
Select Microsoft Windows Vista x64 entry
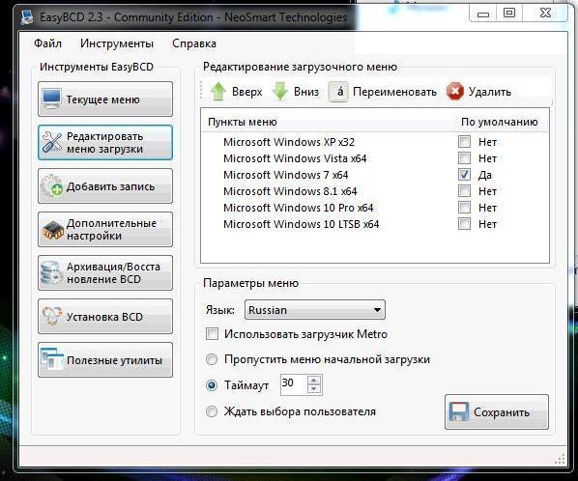click(295, 158)
